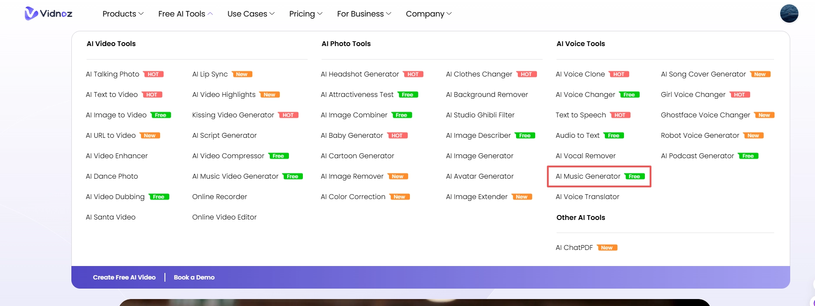Image resolution: width=815 pixels, height=306 pixels.
Task: Click the Vidnoz logo icon
Action: [x=31, y=13]
